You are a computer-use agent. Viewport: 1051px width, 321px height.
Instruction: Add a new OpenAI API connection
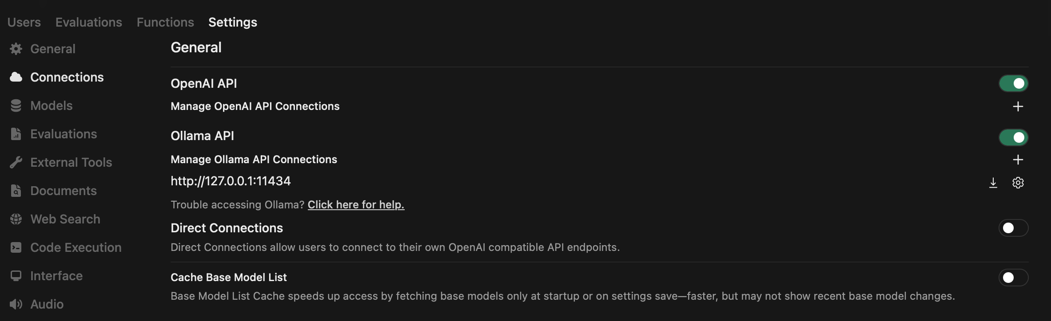pyautogui.click(x=1018, y=106)
